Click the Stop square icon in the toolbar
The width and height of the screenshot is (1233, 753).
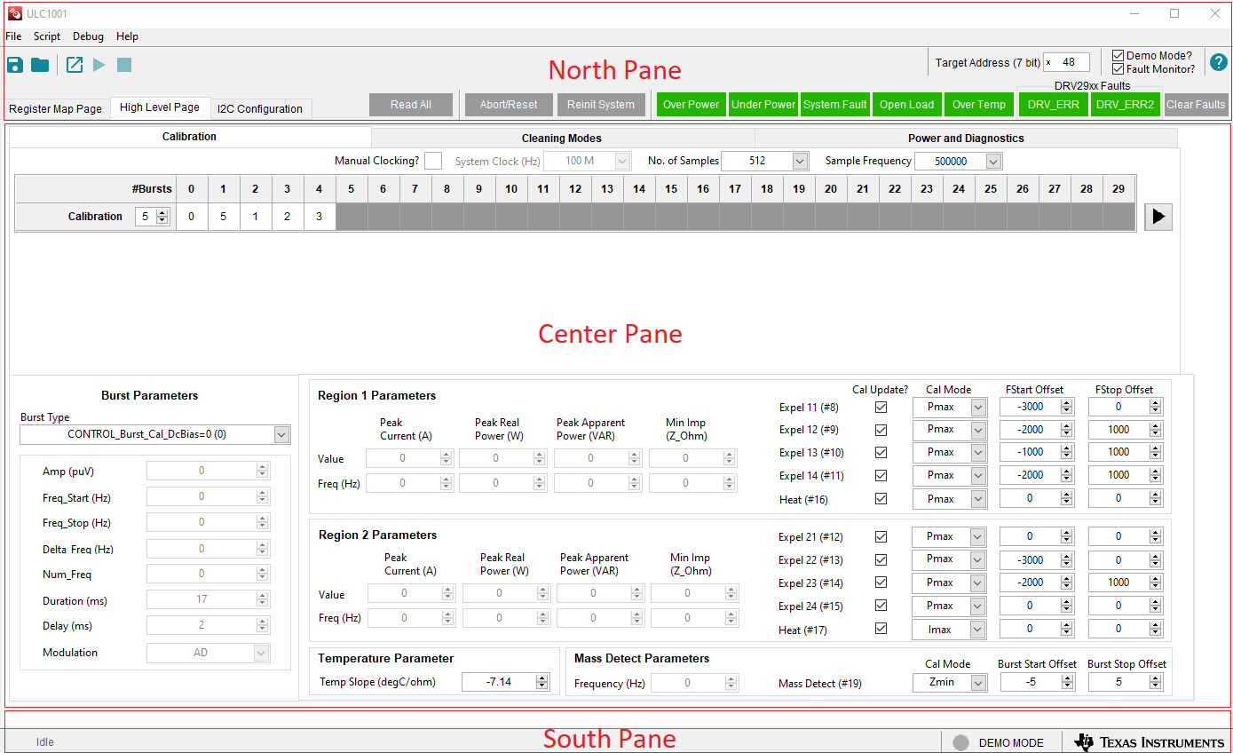click(124, 65)
